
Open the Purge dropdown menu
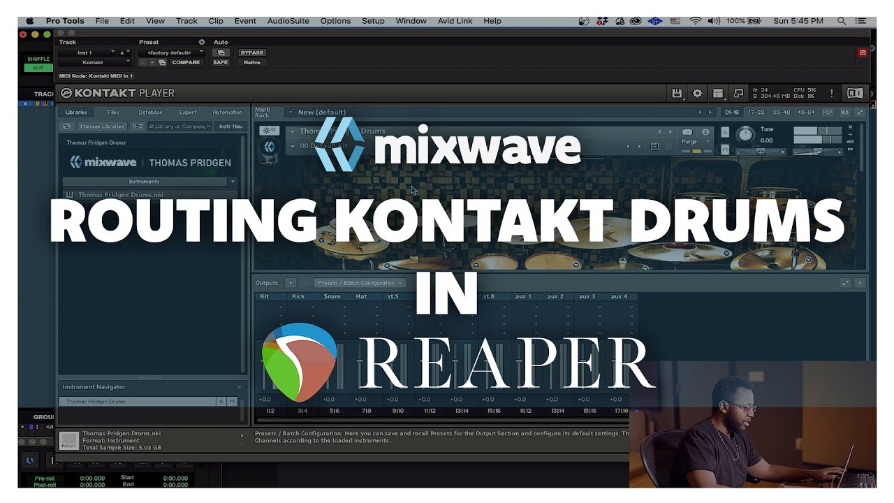[696, 142]
